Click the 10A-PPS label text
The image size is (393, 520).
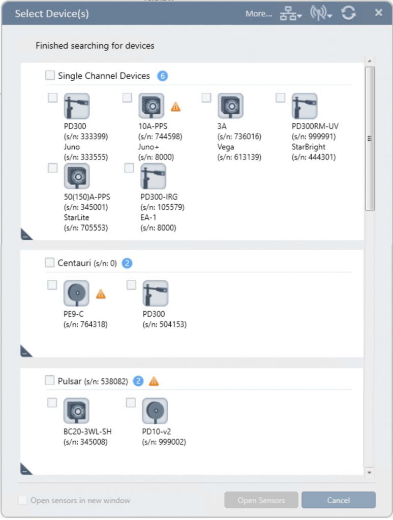click(x=153, y=126)
